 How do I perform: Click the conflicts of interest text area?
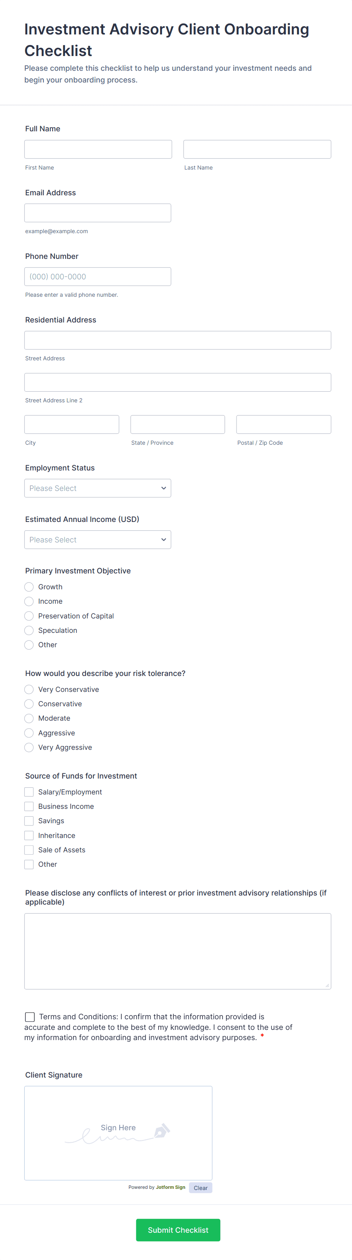(x=178, y=951)
